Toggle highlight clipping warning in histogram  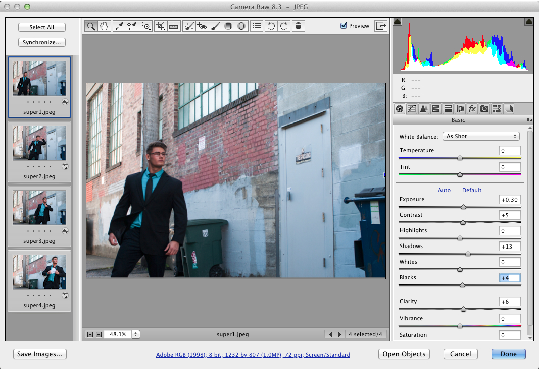529,22
